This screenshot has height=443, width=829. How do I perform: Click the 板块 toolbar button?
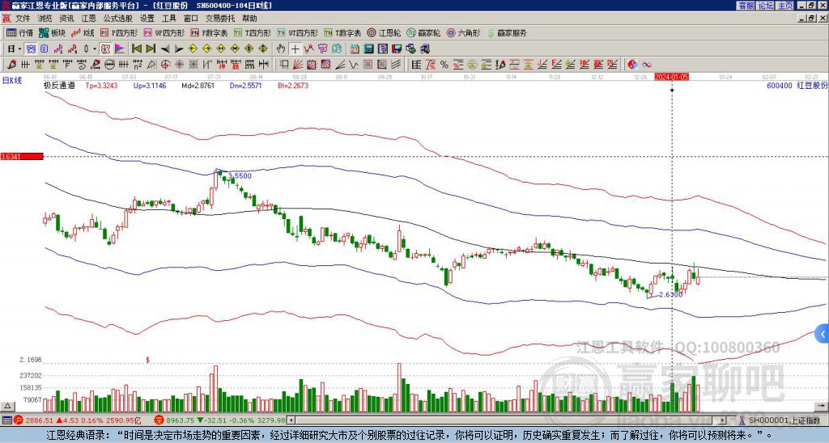[x=53, y=32]
